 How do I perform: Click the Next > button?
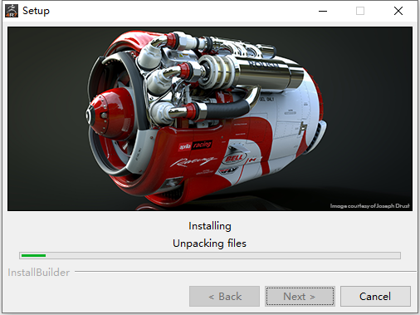coord(300,296)
